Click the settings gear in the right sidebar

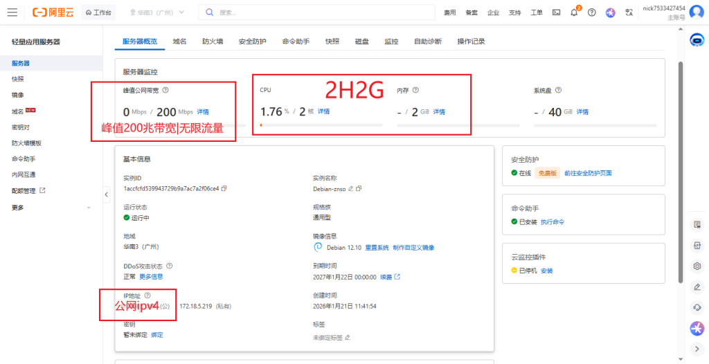click(x=697, y=266)
